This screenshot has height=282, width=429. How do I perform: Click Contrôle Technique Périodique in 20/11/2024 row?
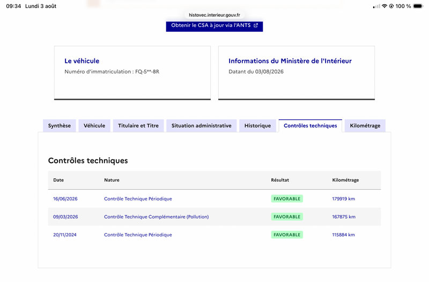(138, 235)
